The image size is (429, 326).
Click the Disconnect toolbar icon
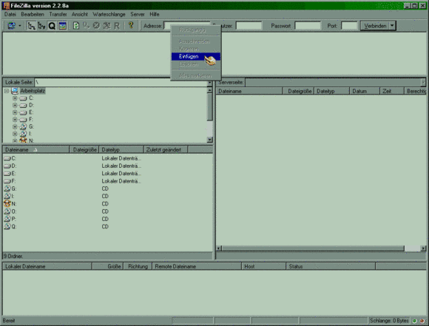(107, 26)
